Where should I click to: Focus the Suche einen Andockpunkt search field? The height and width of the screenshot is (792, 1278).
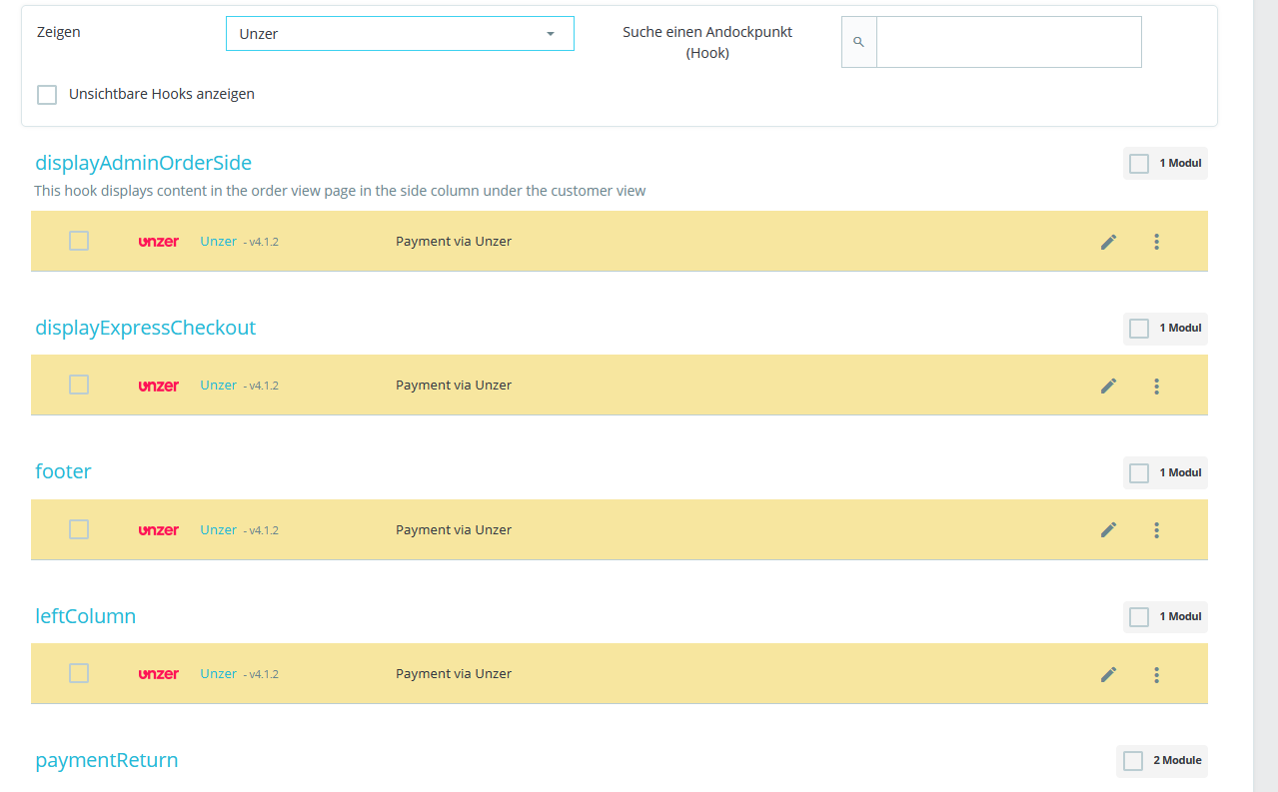1008,42
